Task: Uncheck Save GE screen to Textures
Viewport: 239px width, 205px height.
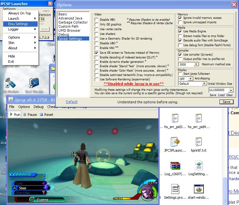Action: [96, 53]
